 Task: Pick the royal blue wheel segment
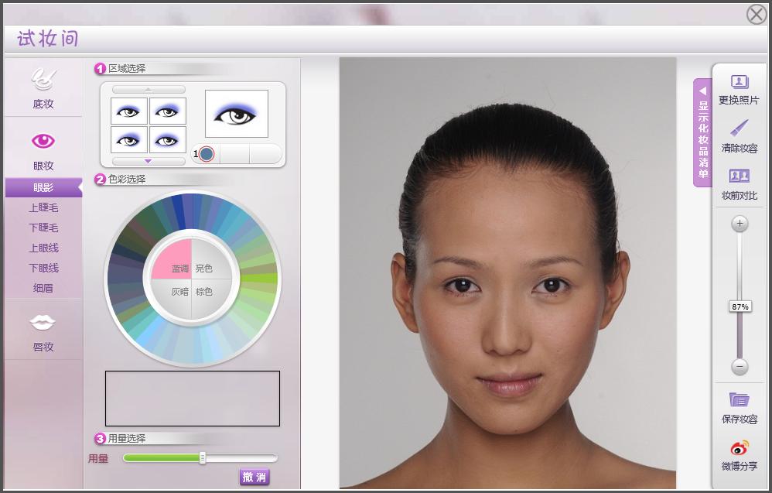click(x=178, y=212)
